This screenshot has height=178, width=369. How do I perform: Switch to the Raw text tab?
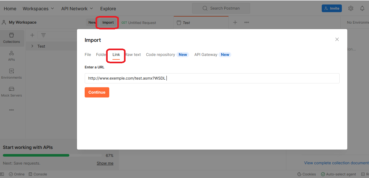[x=133, y=55]
